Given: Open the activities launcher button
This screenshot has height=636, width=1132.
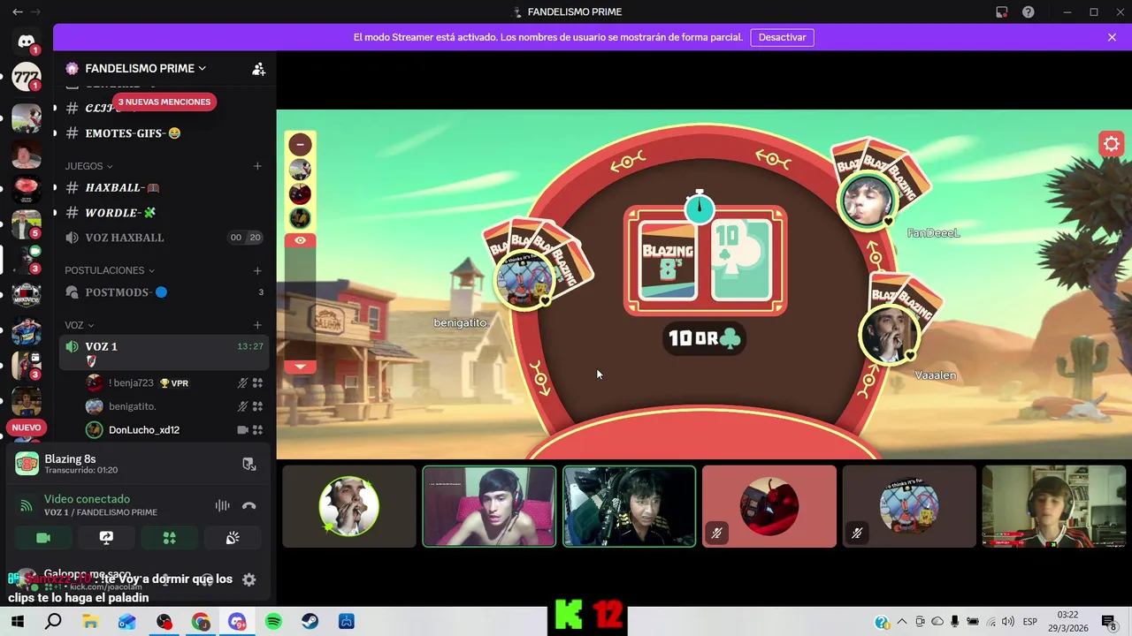Looking at the screenshot, I should click(x=169, y=537).
